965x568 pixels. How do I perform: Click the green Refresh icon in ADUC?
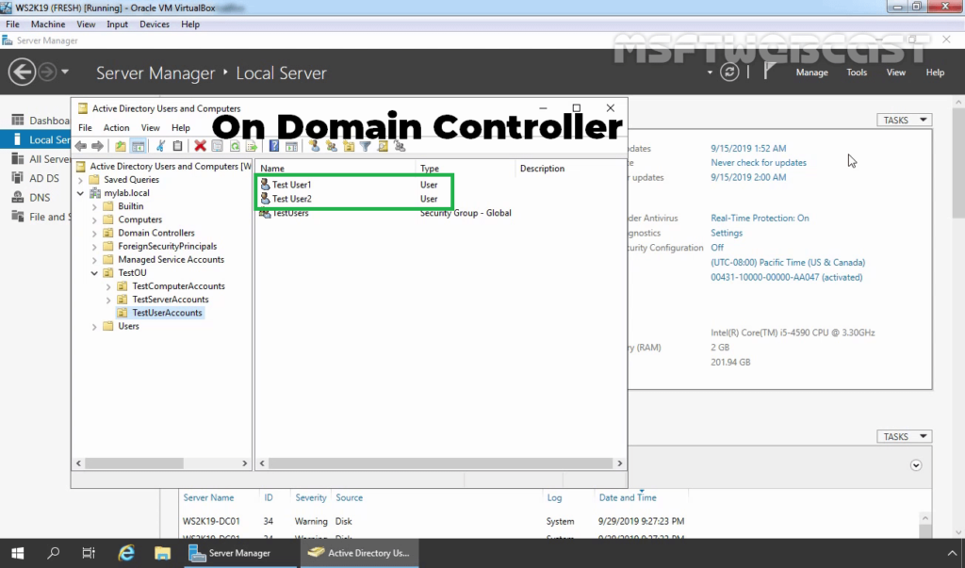(x=235, y=146)
